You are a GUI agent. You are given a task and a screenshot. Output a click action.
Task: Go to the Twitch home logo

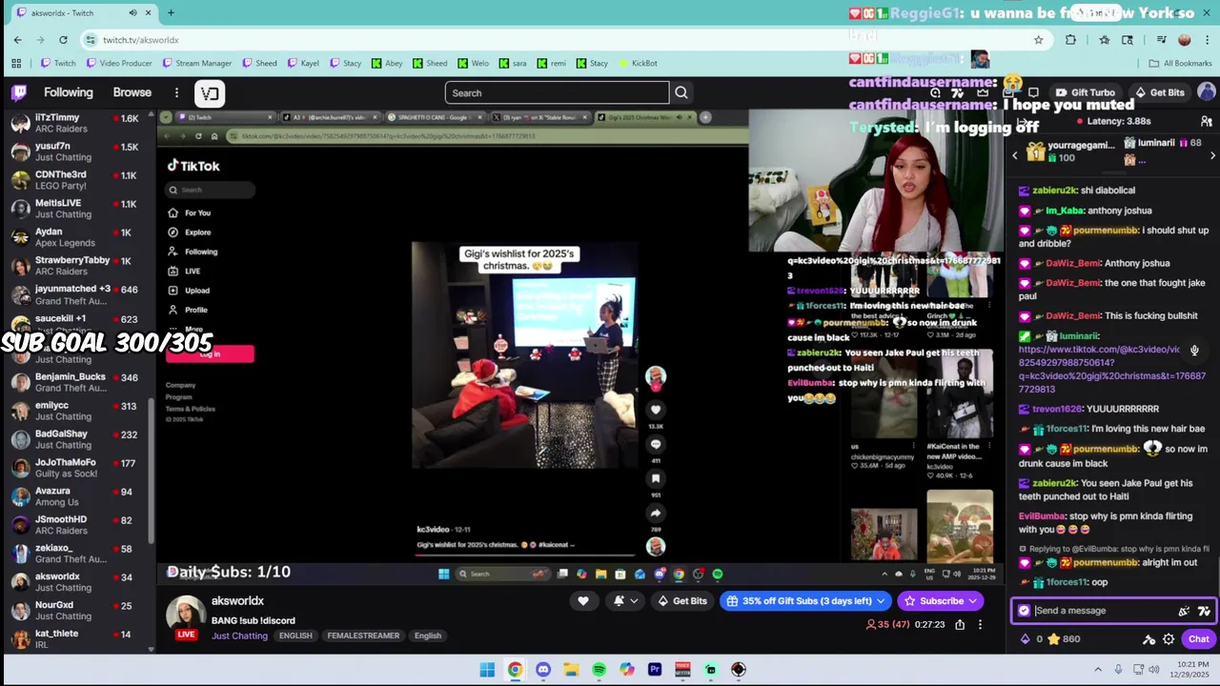[19, 92]
